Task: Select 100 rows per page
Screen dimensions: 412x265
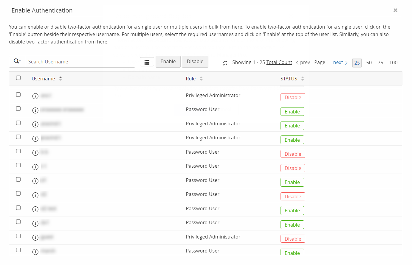Action: pyautogui.click(x=393, y=63)
